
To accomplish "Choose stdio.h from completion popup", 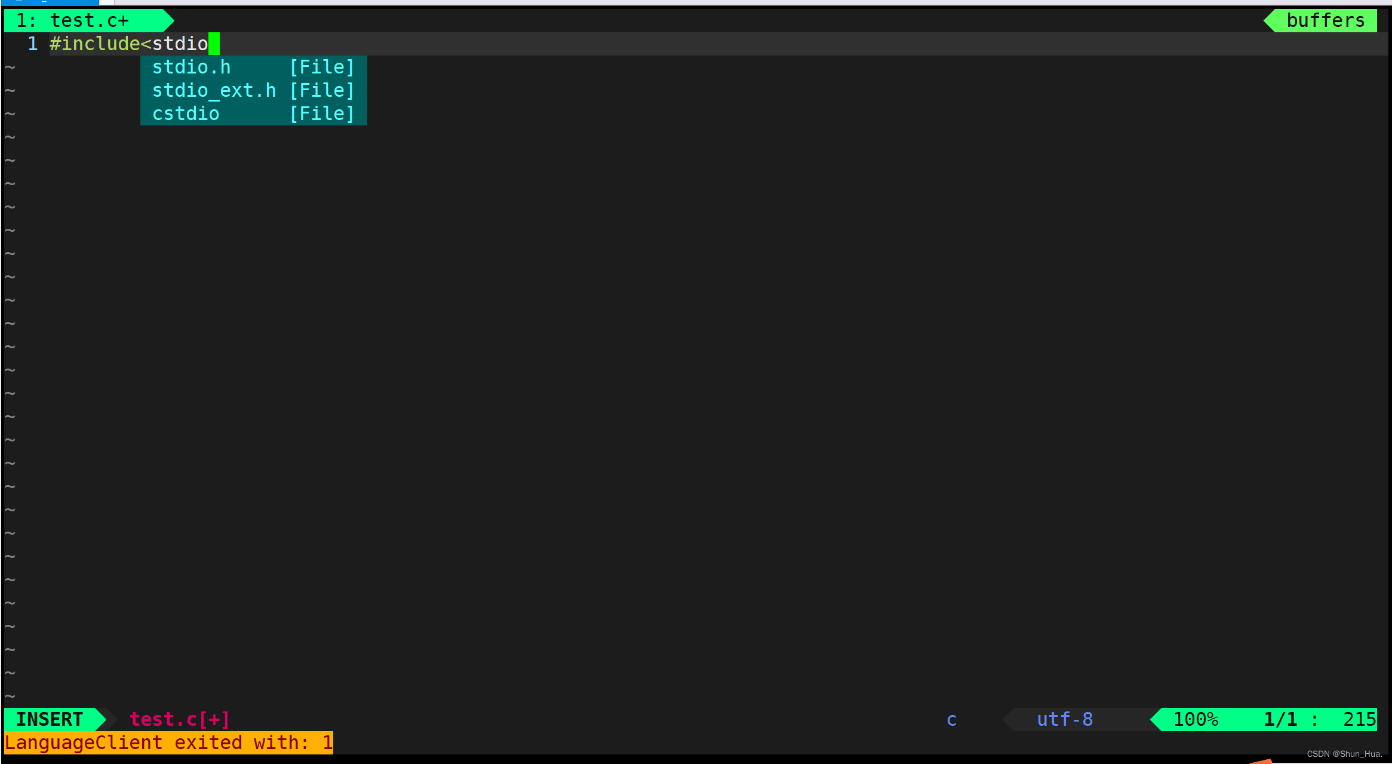I will (x=253, y=67).
